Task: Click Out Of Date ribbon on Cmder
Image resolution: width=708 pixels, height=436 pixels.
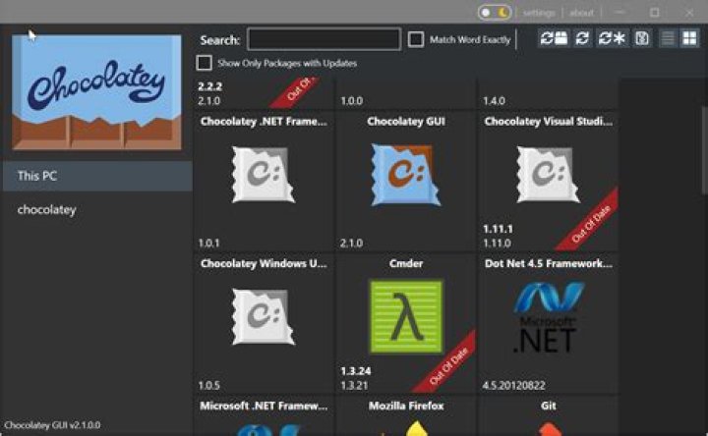Action: click(447, 364)
